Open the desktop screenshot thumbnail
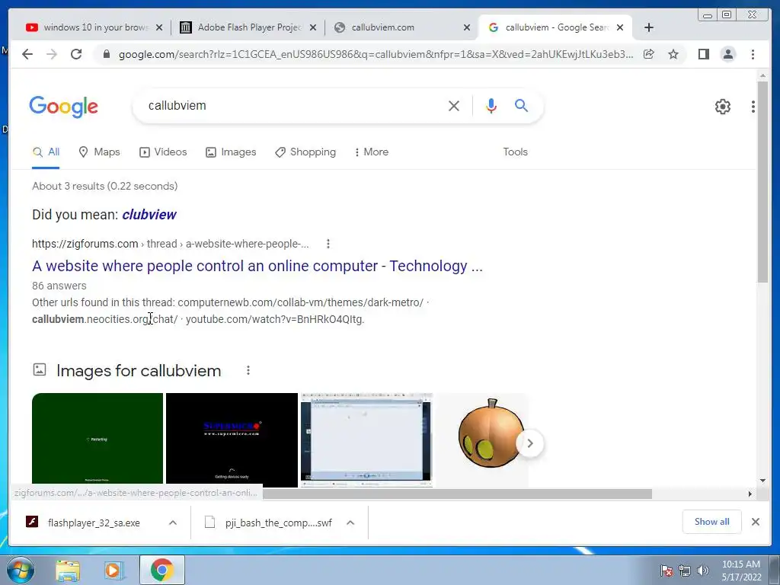780x585 pixels. (366, 440)
